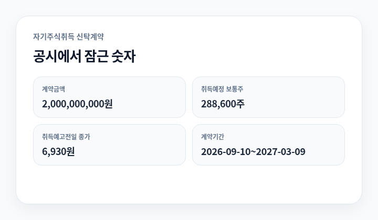Viewport: 378px width, 220px height.
Task: Click the 2,000,000,000원 amount value
Action: [x=77, y=104]
